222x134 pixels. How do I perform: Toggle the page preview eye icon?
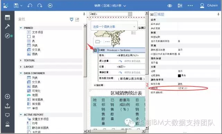point(170,6)
